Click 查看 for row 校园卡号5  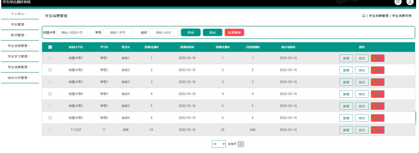pyautogui.click(x=346, y=106)
